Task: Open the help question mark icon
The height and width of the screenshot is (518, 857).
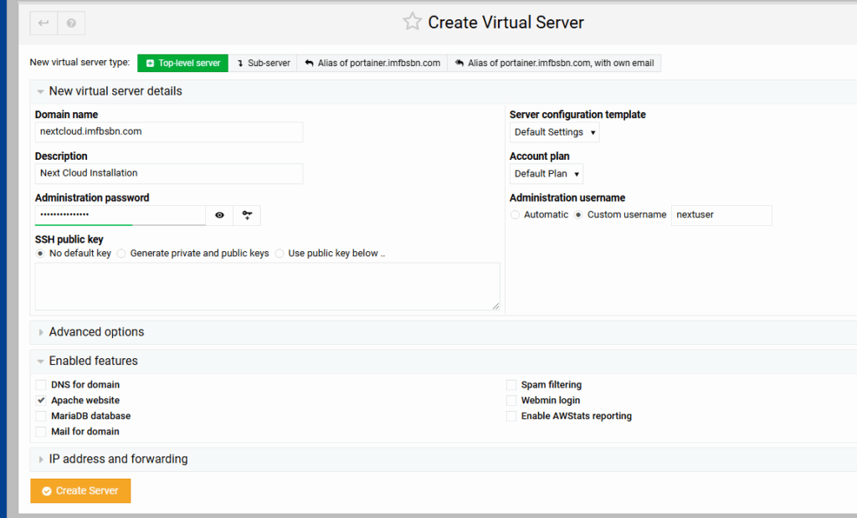Action: tap(71, 23)
